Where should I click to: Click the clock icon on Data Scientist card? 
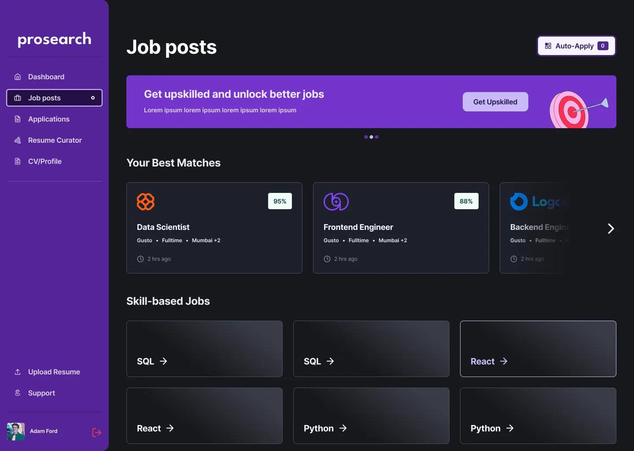tap(140, 259)
